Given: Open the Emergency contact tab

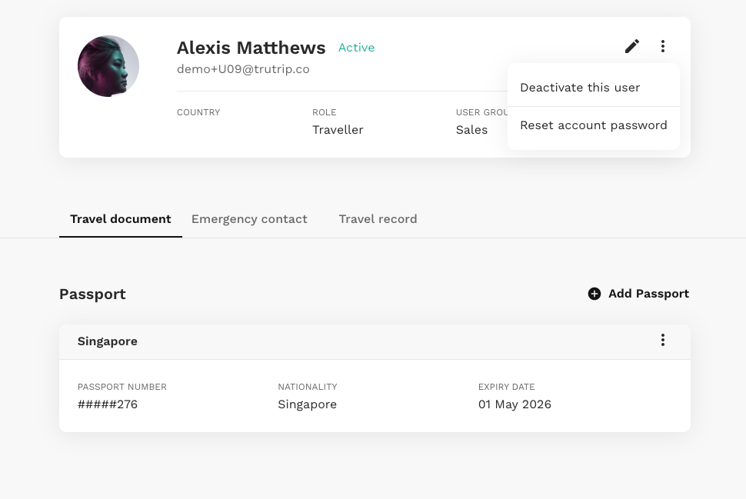Looking at the screenshot, I should click(249, 219).
